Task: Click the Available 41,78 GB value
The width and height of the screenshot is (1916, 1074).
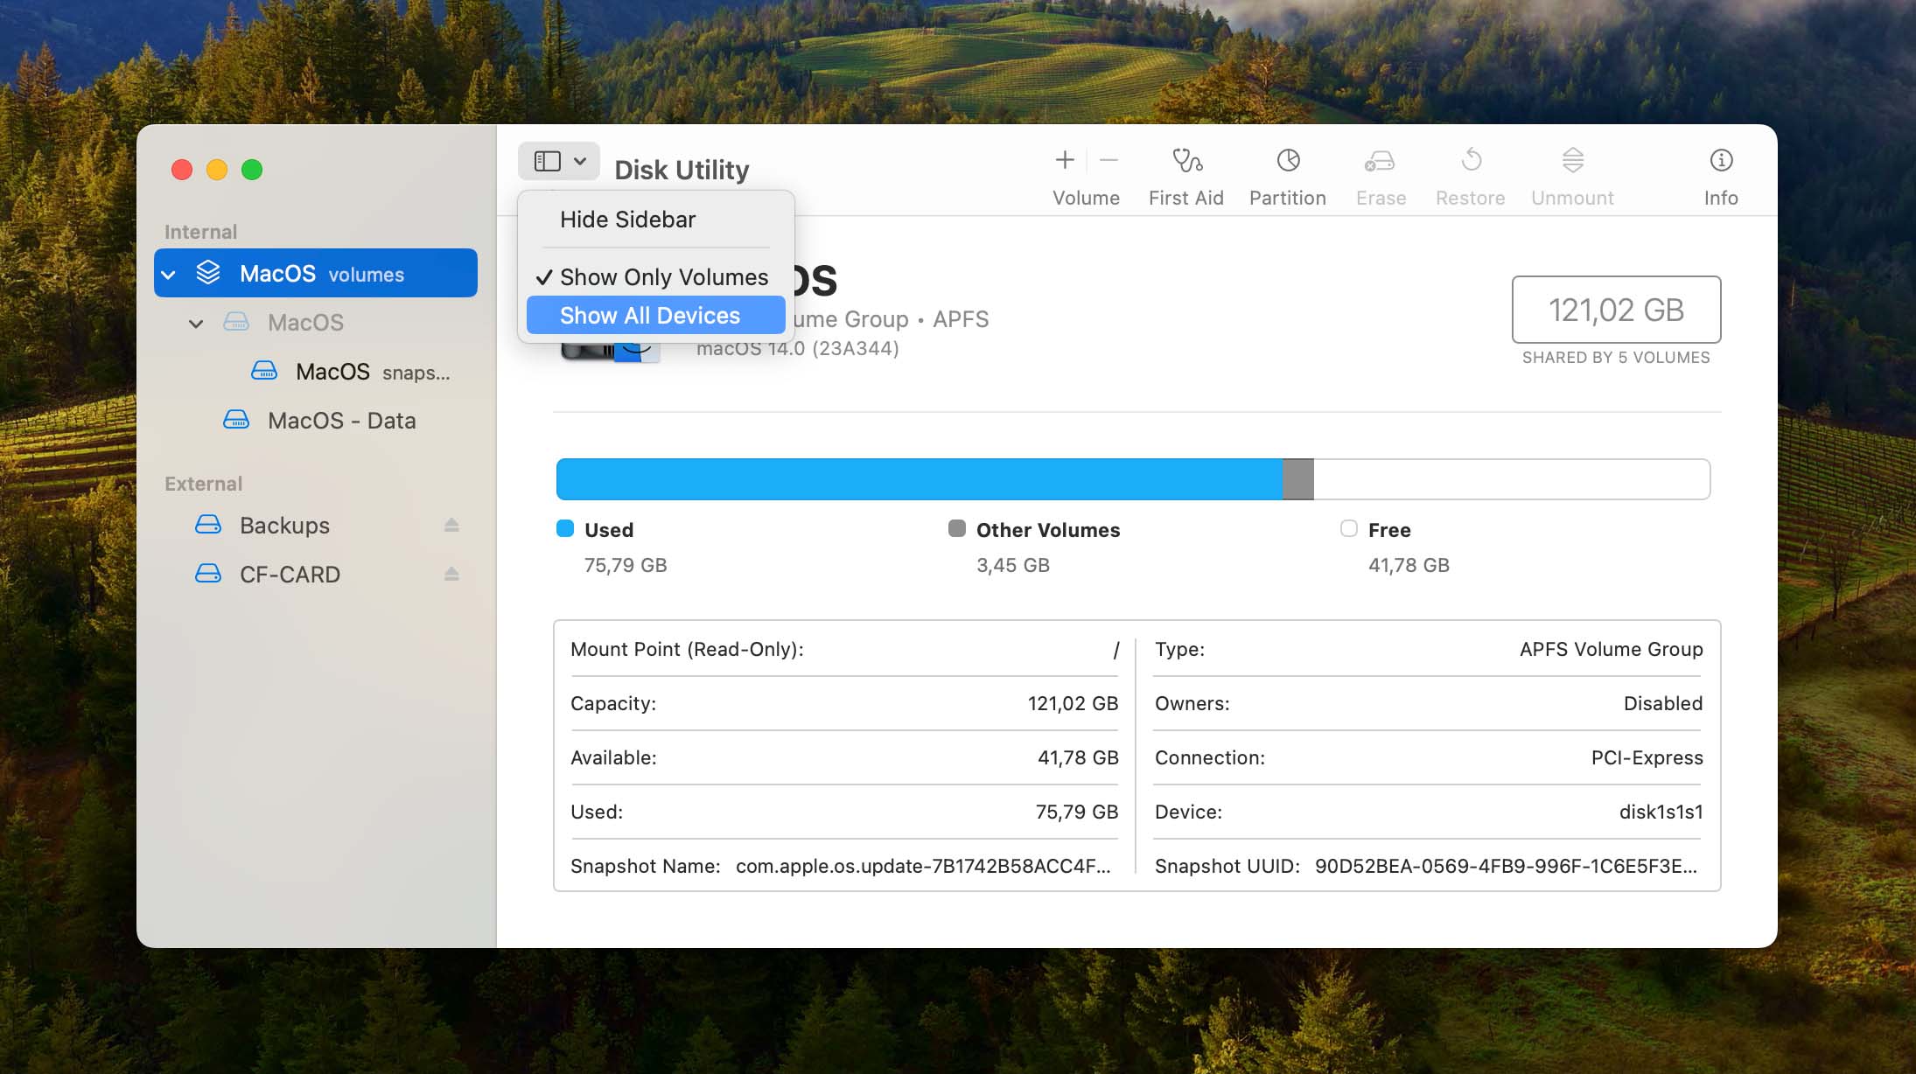Action: click(1077, 757)
